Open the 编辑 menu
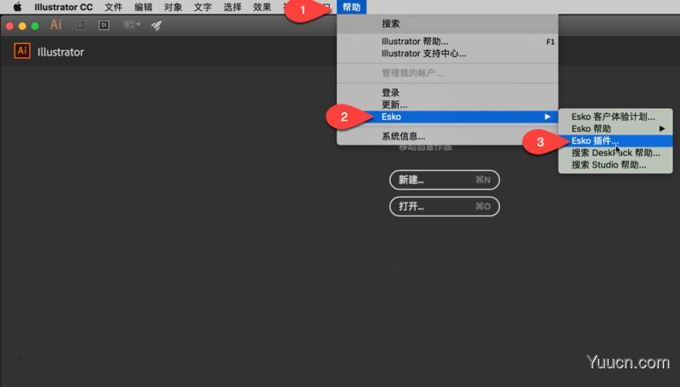Image resolution: width=680 pixels, height=387 pixels. tap(143, 7)
